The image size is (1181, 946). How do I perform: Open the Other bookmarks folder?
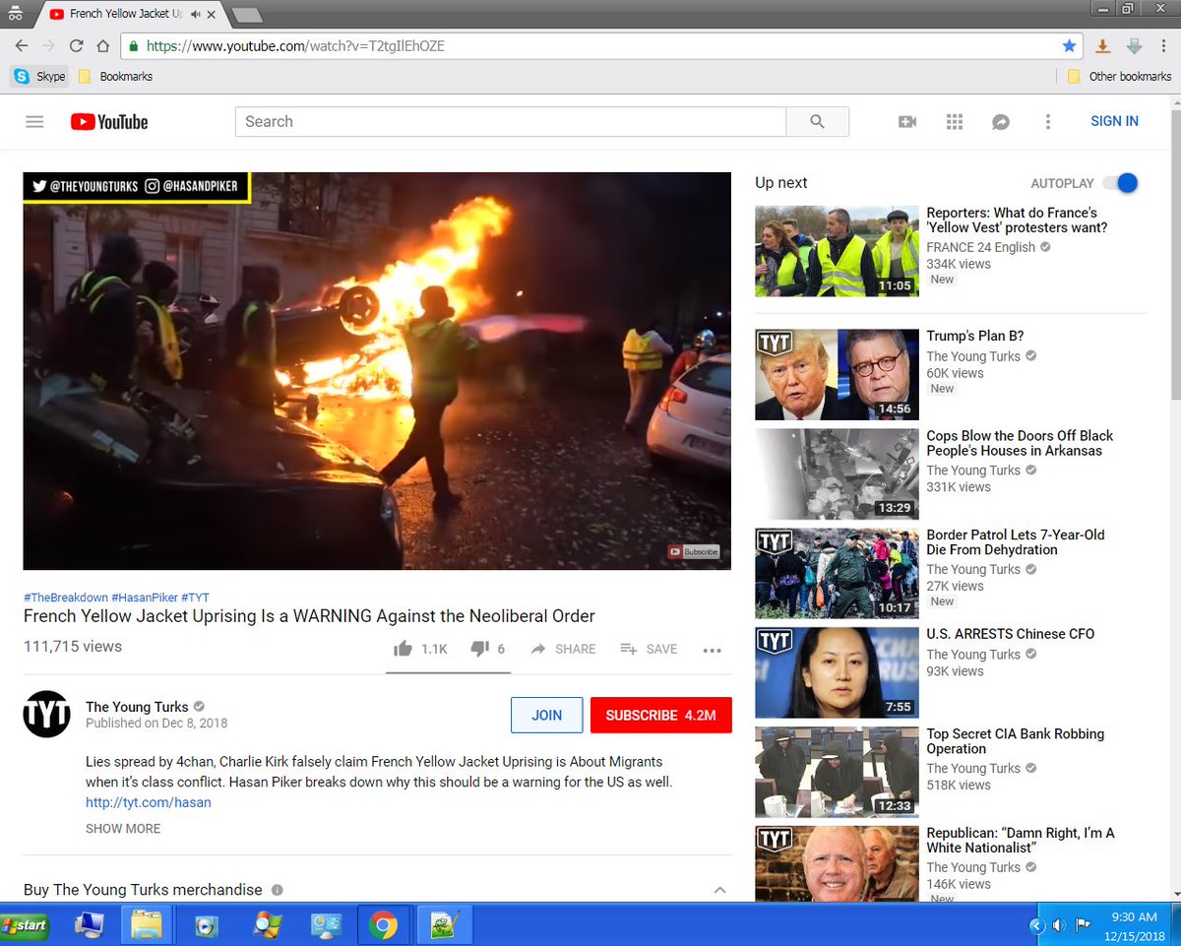pos(1120,76)
